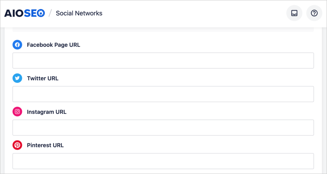
Task: Click the AIOSEO logo text
Action: coord(25,13)
